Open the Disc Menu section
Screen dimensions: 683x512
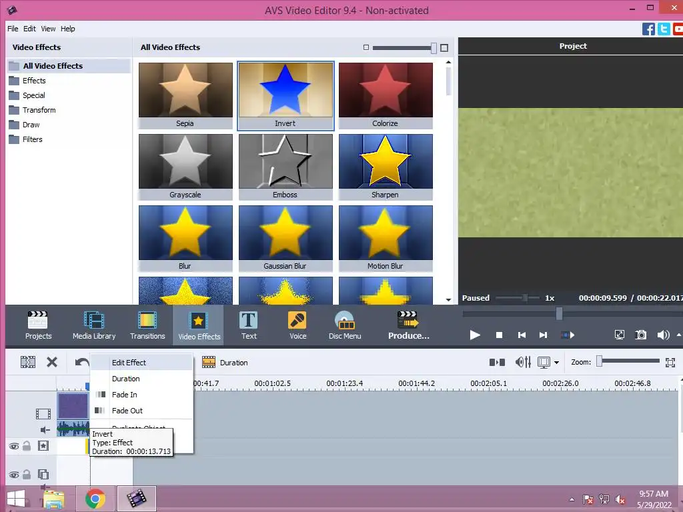[345, 325]
